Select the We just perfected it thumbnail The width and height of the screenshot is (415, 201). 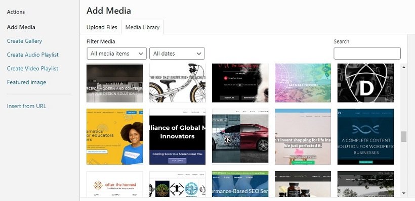[x=303, y=136]
